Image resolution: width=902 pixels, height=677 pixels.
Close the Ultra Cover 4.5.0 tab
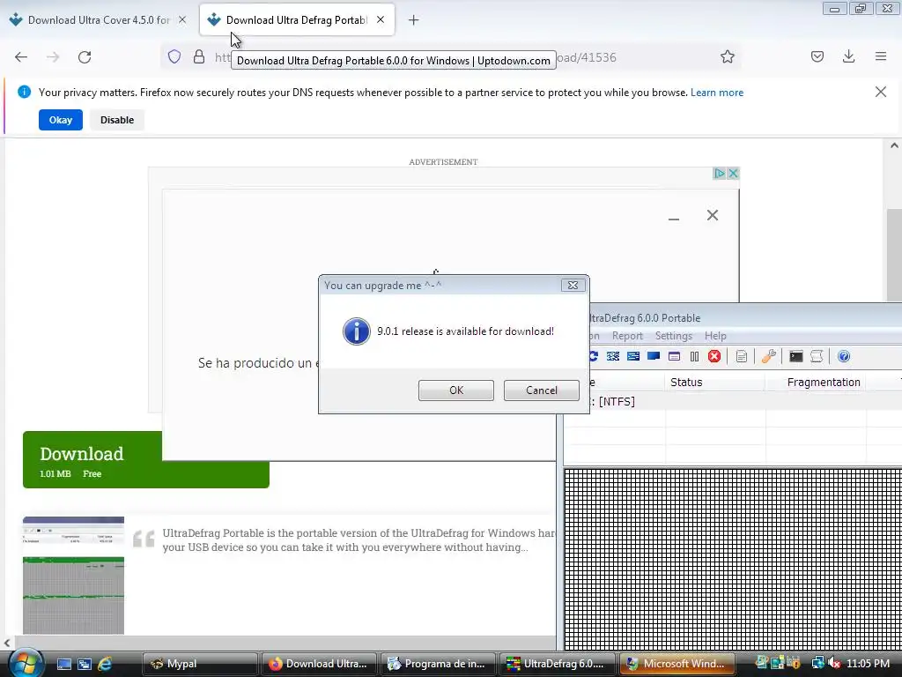point(182,19)
